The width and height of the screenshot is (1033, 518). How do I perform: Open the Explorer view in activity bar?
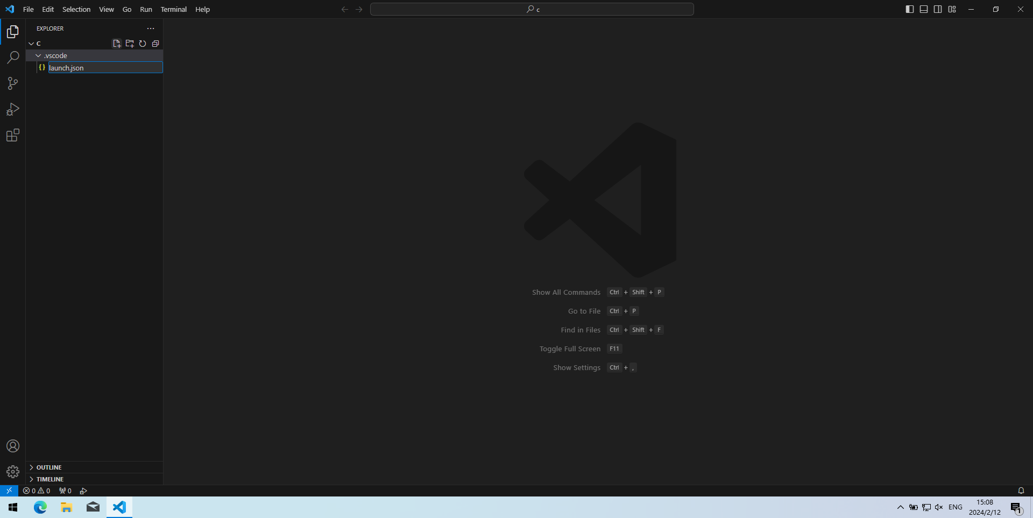coord(13,32)
